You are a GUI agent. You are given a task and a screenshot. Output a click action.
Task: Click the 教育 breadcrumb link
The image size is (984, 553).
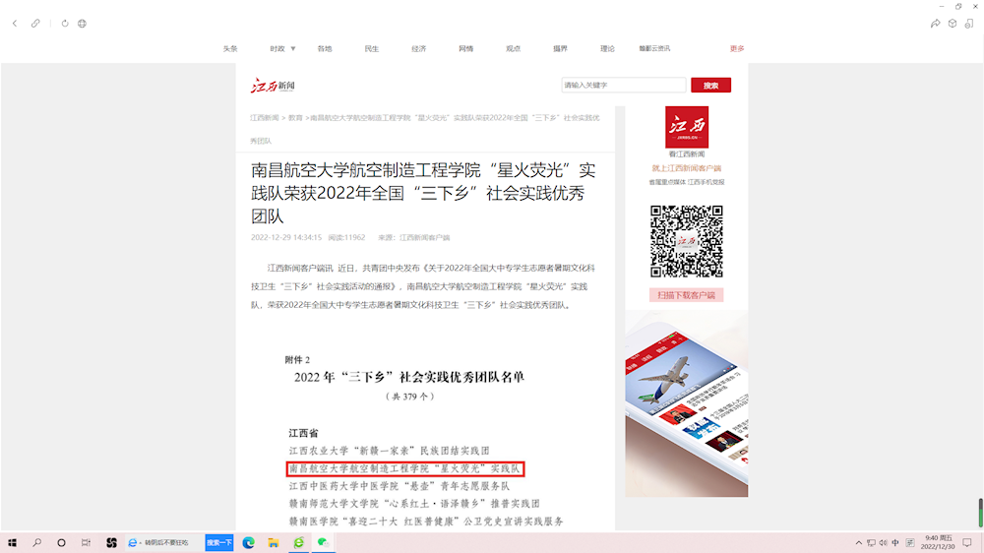(295, 118)
